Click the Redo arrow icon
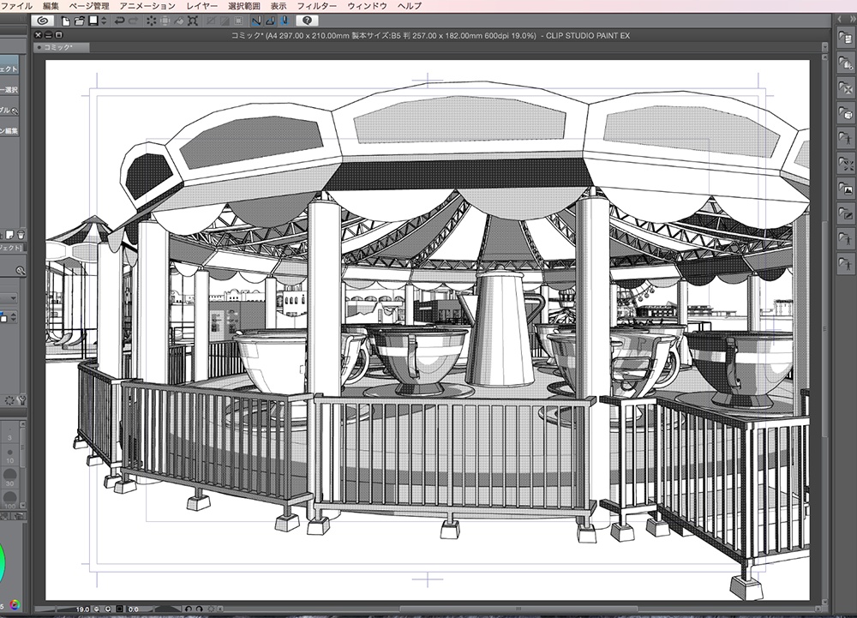This screenshot has width=857, height=618. pyautogui.click(x=134, y=21)
